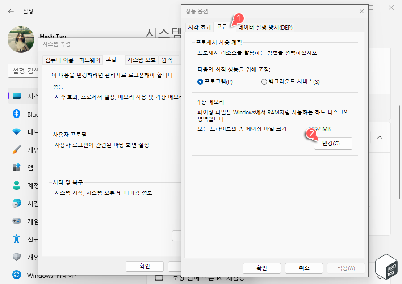Screen dimensions: 402x284
Task: Collapse the expanded section using the chevron
Action: tap(379, 137)
